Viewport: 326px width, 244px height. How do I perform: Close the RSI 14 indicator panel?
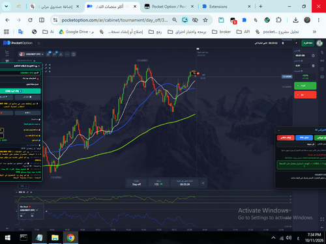[31, 192]
